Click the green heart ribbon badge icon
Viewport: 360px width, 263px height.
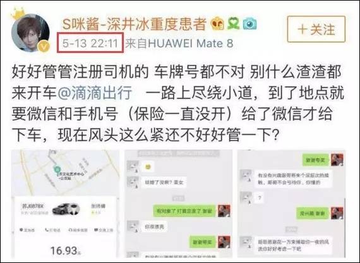(x=234, y=23)
